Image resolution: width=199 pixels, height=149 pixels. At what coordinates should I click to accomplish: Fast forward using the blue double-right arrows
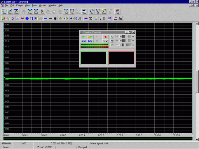point(90,41)
